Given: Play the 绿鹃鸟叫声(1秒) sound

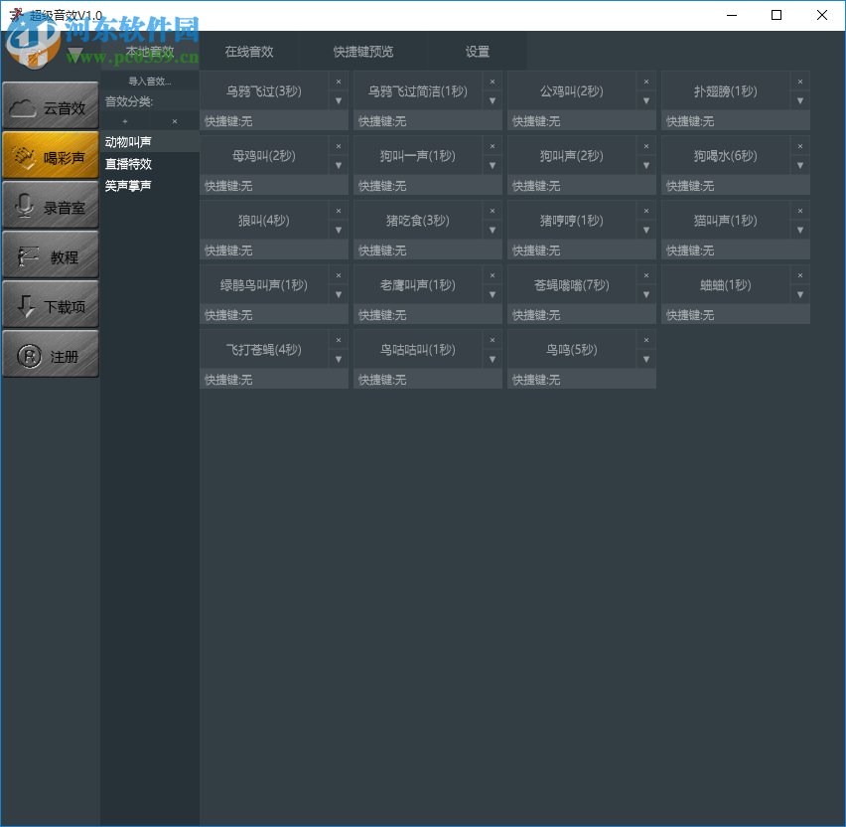Looking at the screenshot, I should (264, 284).
